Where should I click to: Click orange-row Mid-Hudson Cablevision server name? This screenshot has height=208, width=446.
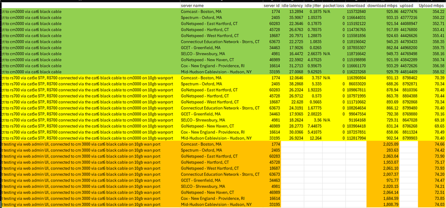point(215,204)
